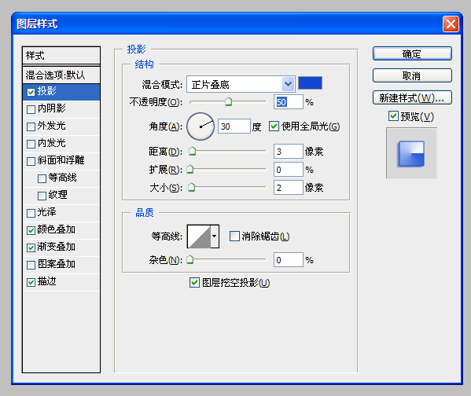Expand the contour picker dropdown arrow
Screen dimensions: 471x396
pos(215,236)
